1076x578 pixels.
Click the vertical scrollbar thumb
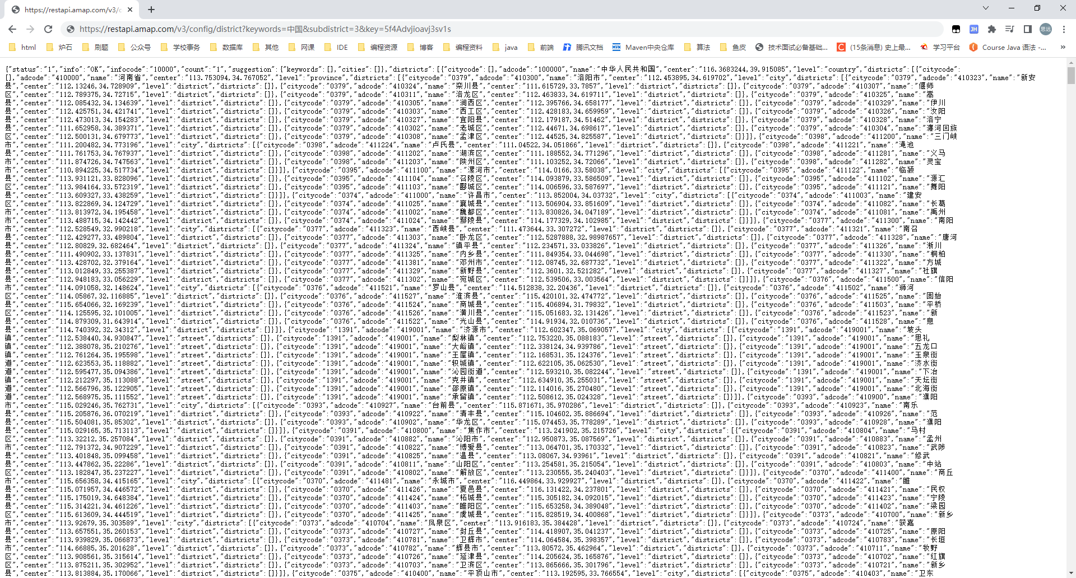pos(1070,76)
